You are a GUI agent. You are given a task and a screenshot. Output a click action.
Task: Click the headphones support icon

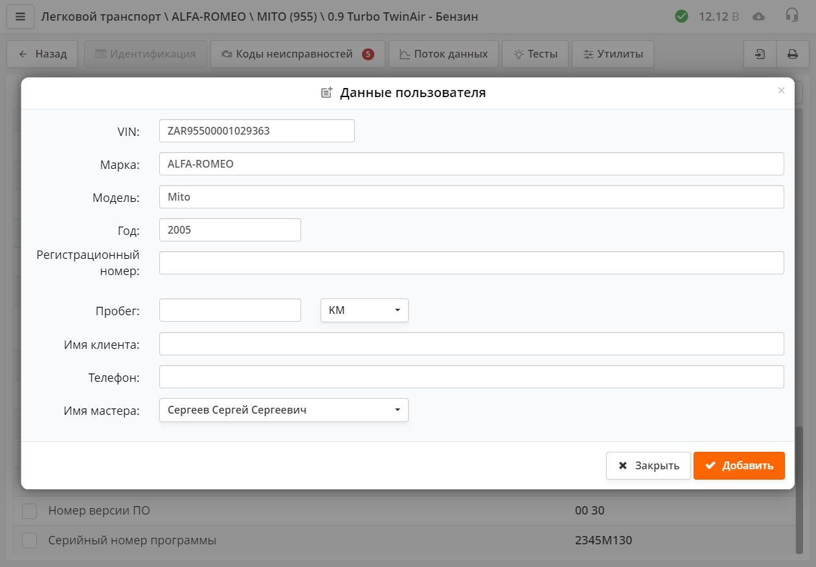click(x=791, y=16)
